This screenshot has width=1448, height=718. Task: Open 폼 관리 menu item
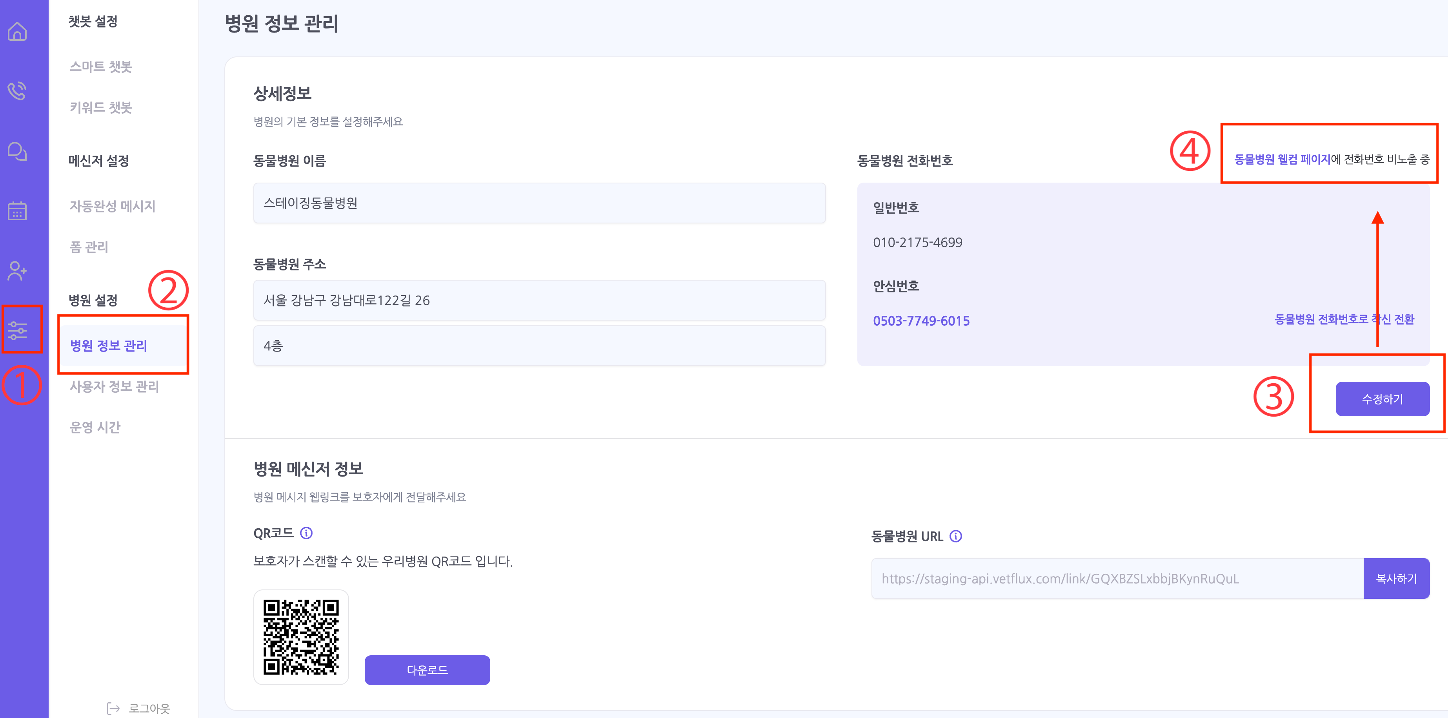point(89,247)
